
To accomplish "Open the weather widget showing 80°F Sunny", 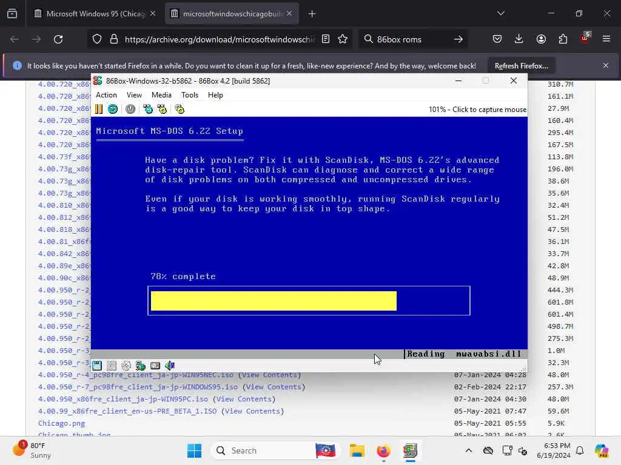I will click(33, 450).
